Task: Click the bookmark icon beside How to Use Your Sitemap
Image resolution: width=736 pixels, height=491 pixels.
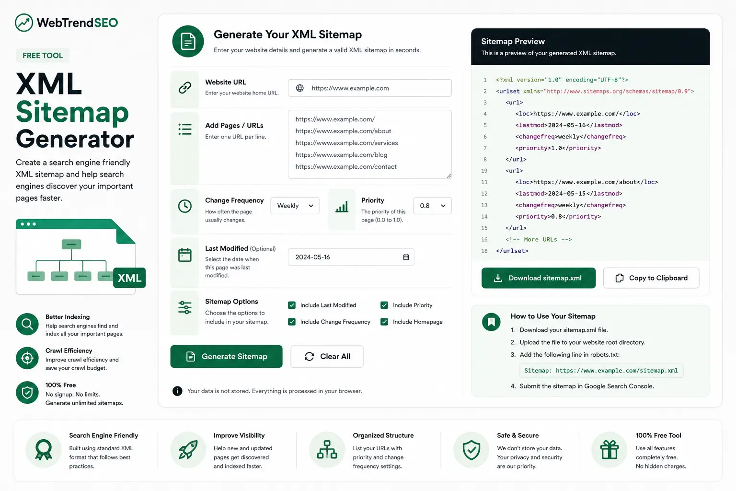Action: pyautogui.click(x=491, y=322)
